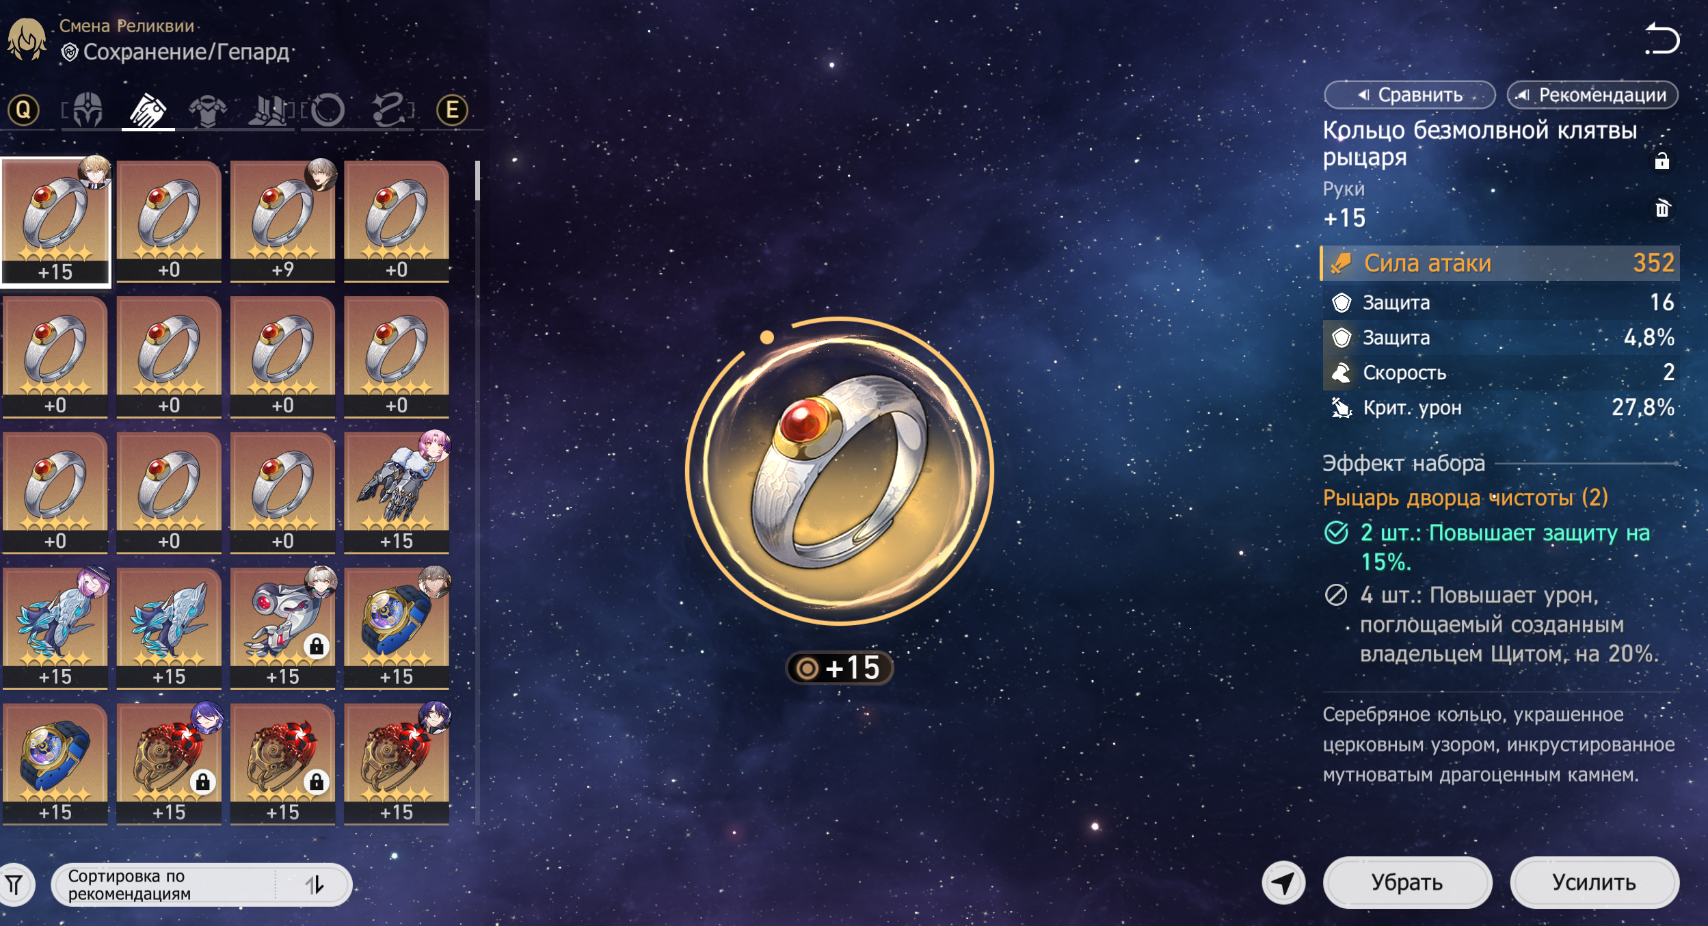The width and height of the screenshot is (1708, 926).
Task: Click the back arrow return icon
Action: coord(1661,38)
